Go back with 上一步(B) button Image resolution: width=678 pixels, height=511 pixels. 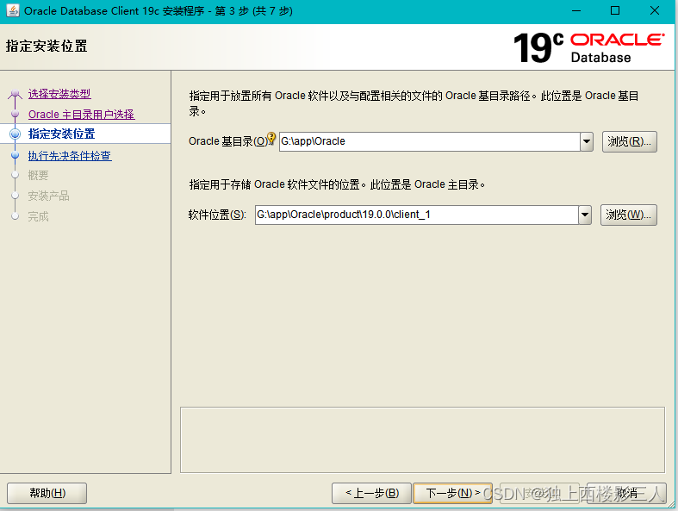(371, 493)
